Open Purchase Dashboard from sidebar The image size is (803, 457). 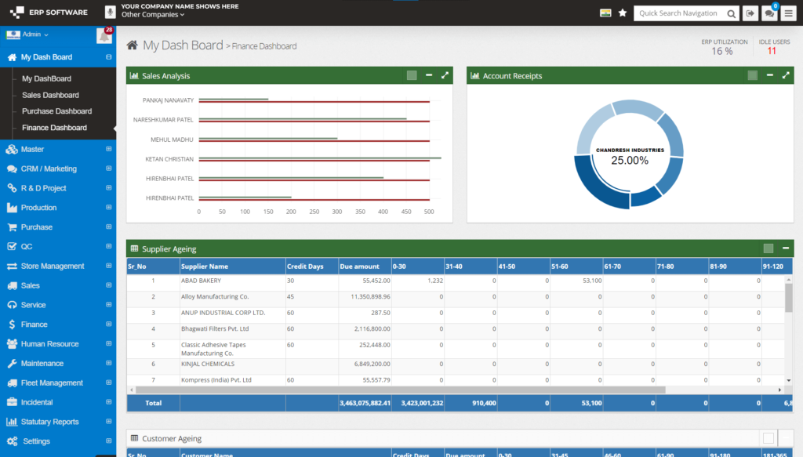(56, 111)
